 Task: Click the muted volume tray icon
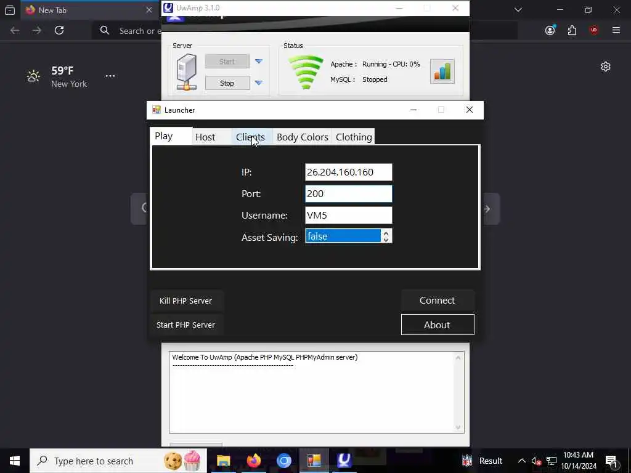point(536,461)
